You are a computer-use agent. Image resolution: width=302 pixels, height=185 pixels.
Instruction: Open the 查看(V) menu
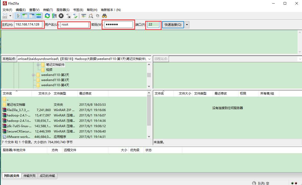tap(34, 10)
